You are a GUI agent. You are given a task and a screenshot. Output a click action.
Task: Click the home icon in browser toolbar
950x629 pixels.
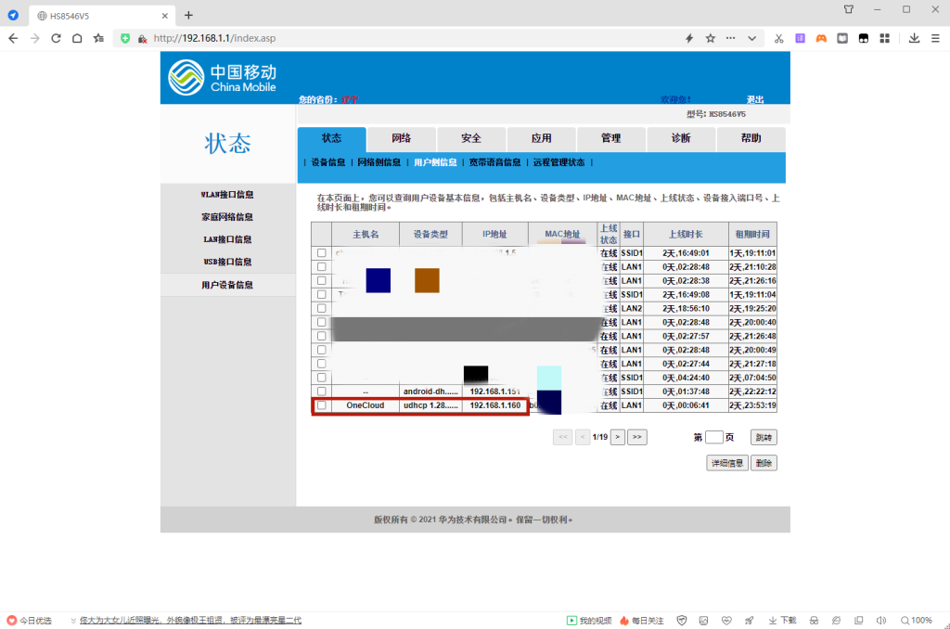(x=77, y=38)
